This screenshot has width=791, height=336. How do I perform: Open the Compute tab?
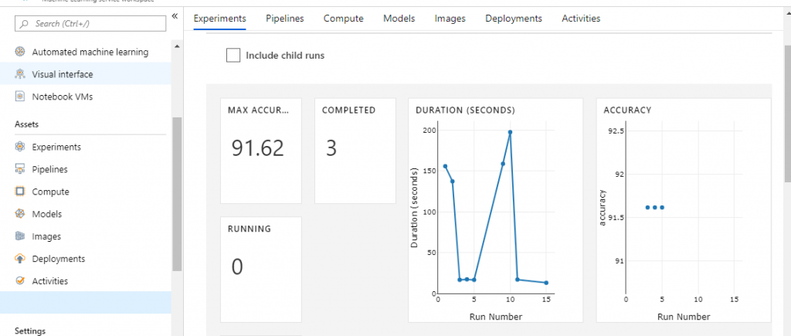tap(344, 19)
